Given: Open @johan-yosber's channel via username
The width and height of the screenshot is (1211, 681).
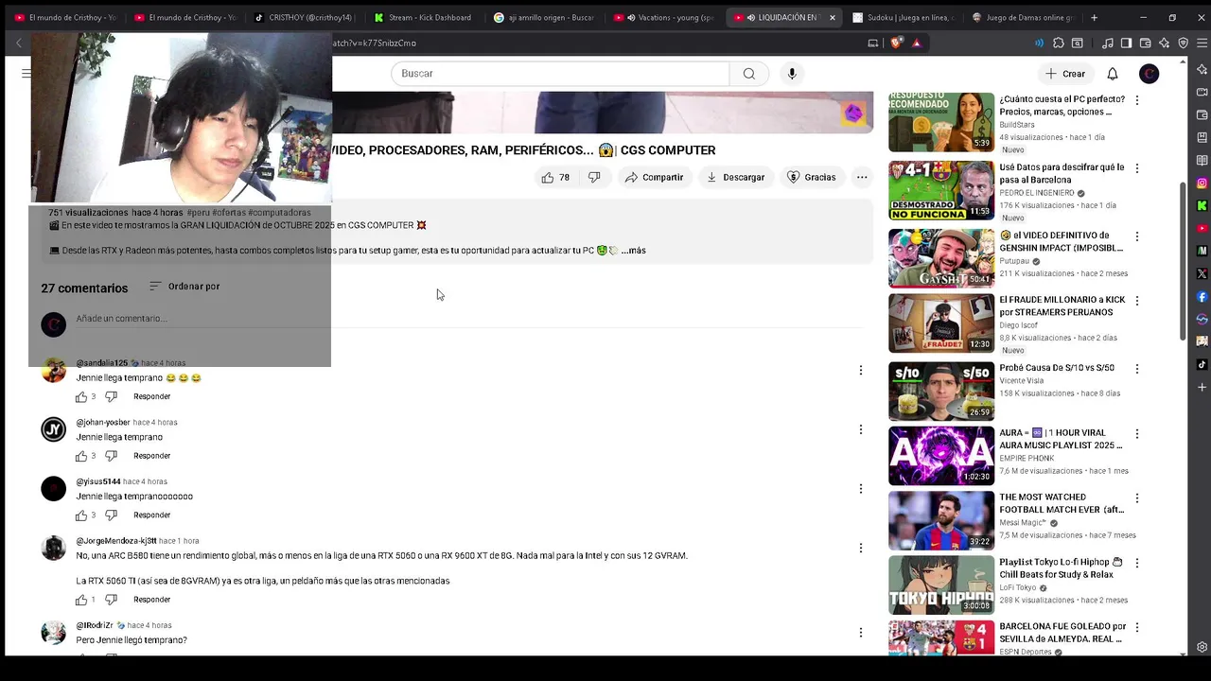Looking at the screenshot, I should point(103,423).
